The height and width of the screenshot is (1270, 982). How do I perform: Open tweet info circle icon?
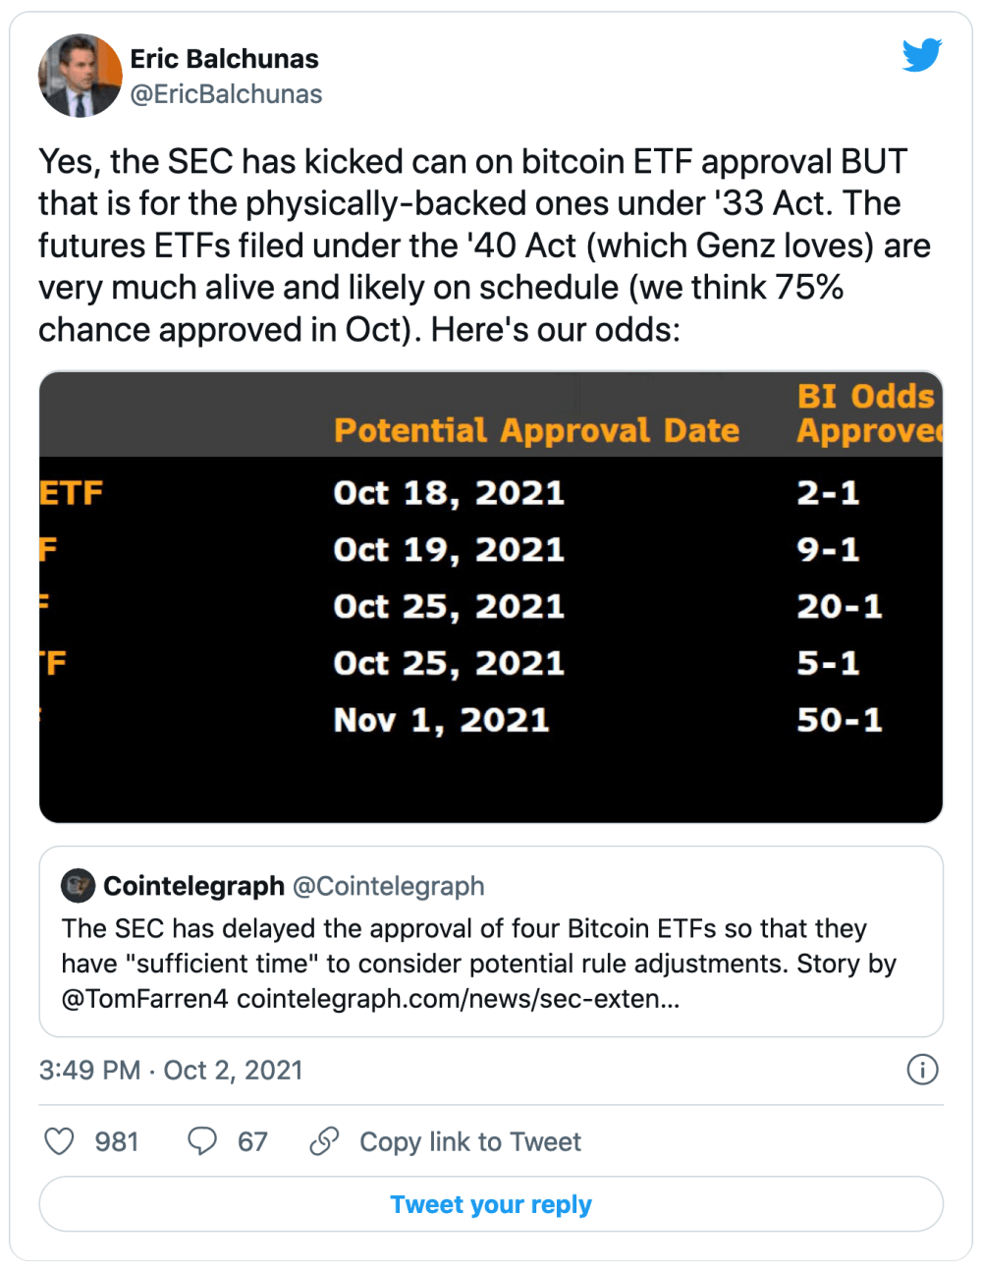(922, 1069)
